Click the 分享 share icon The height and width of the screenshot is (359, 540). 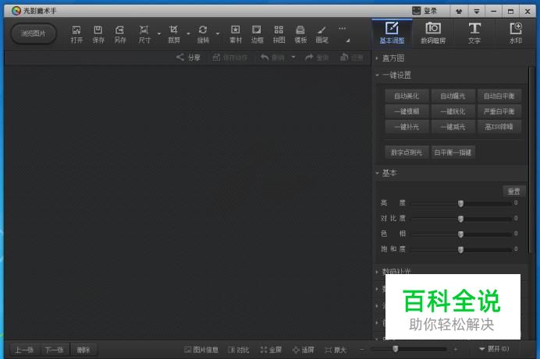pyautogui.click(x=188, y=58)
